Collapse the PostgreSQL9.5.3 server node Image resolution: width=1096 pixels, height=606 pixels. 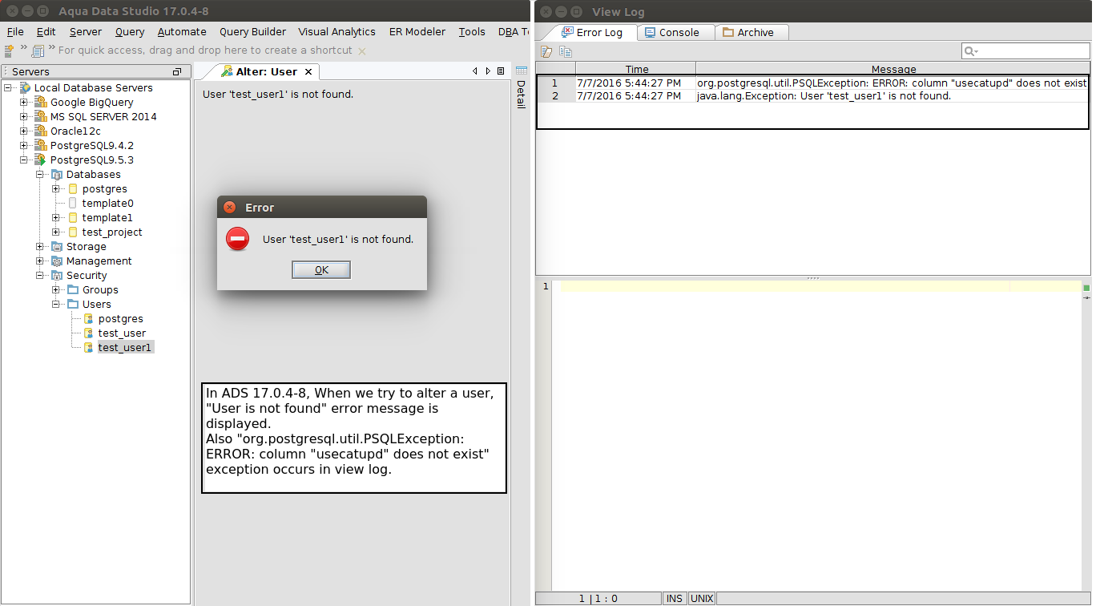pos(24,160)
